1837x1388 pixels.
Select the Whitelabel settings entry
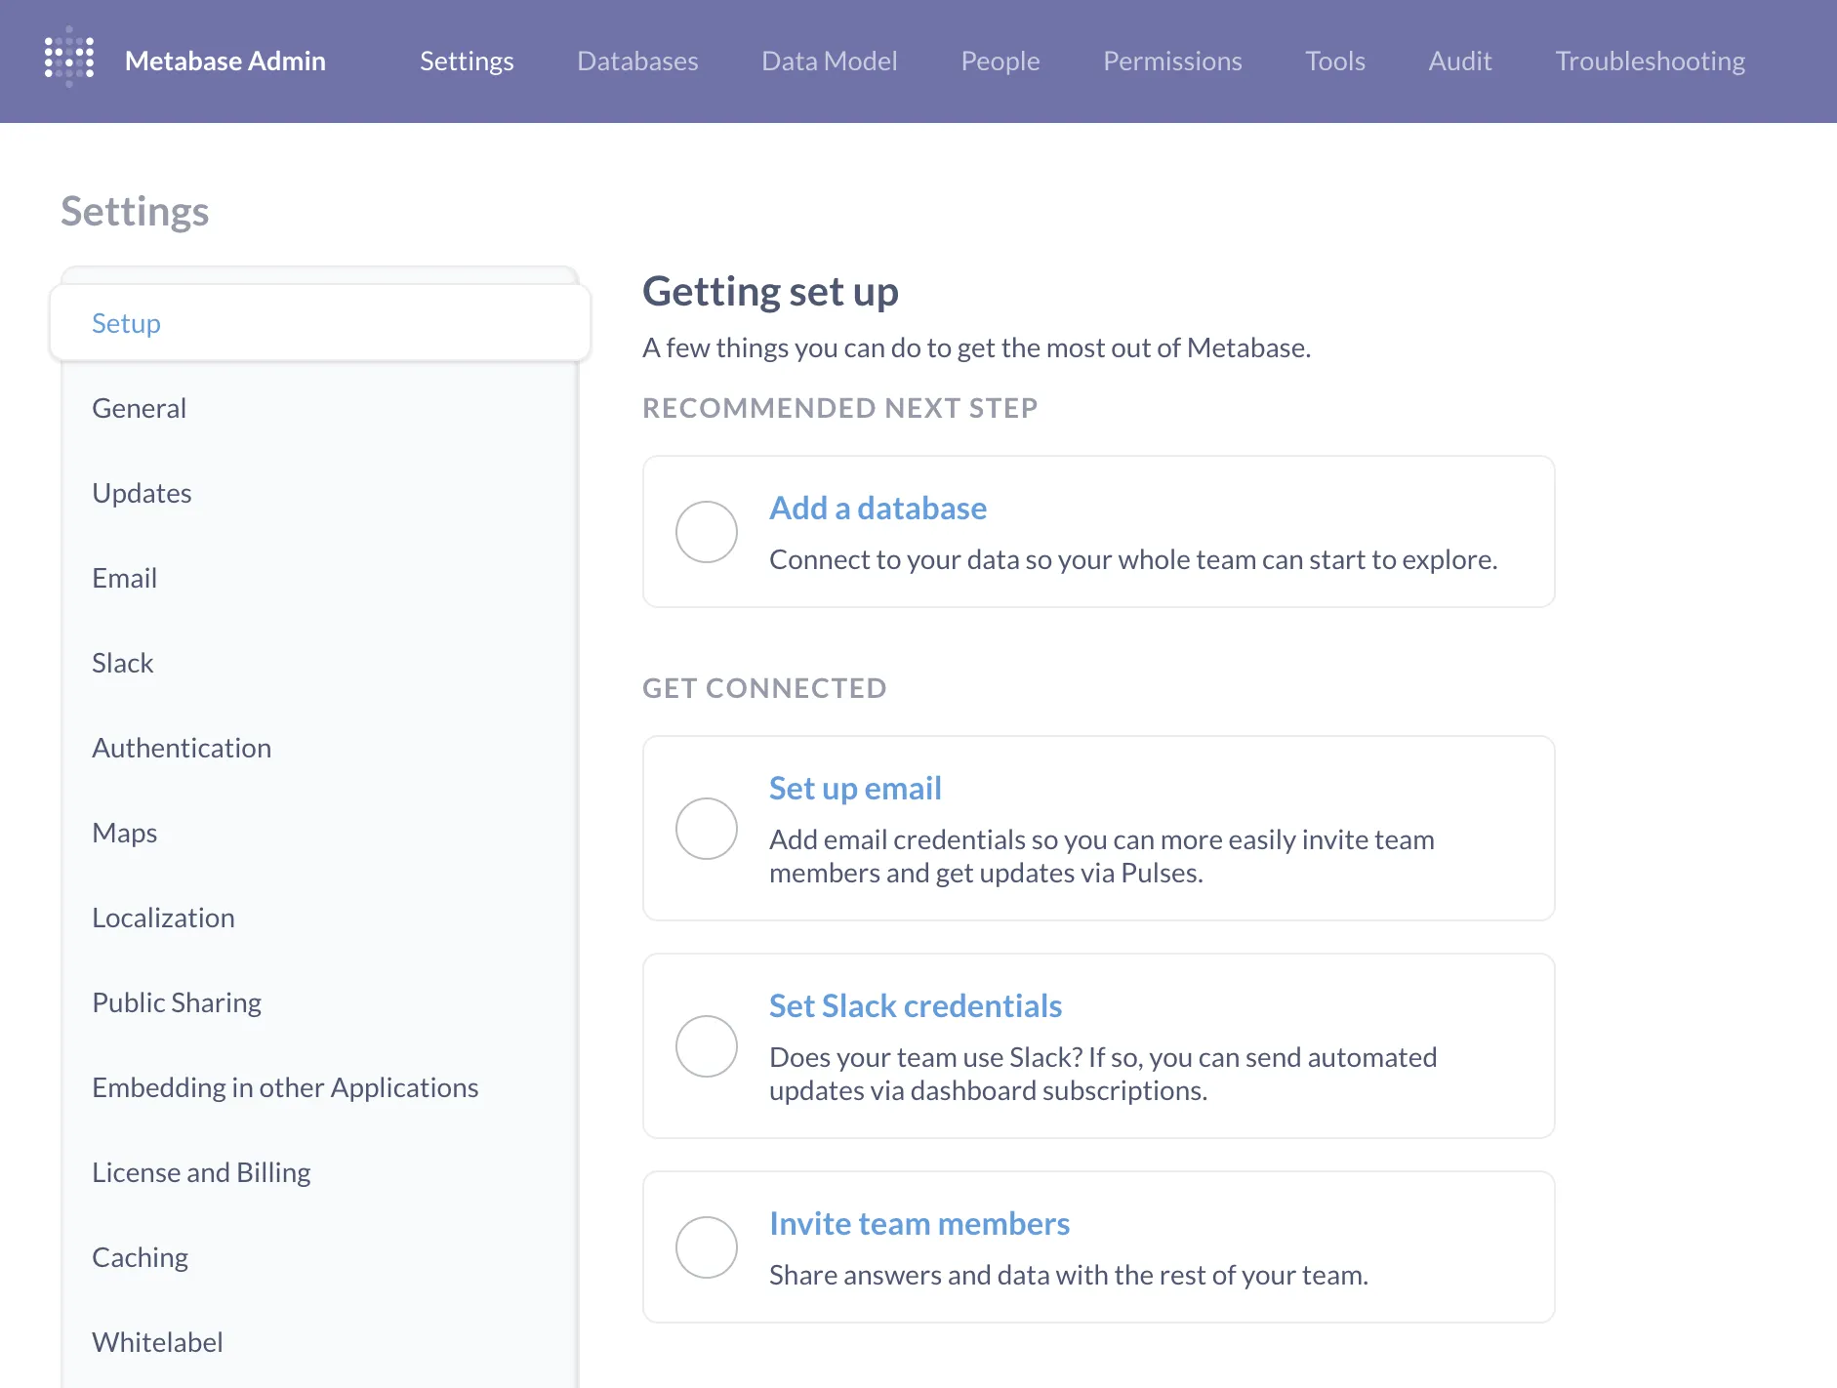[157, 1342]
